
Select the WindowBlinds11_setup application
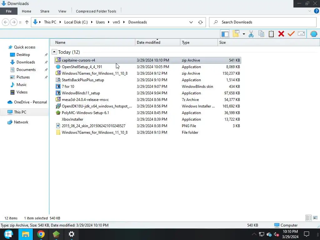click(x=148, y=93)
